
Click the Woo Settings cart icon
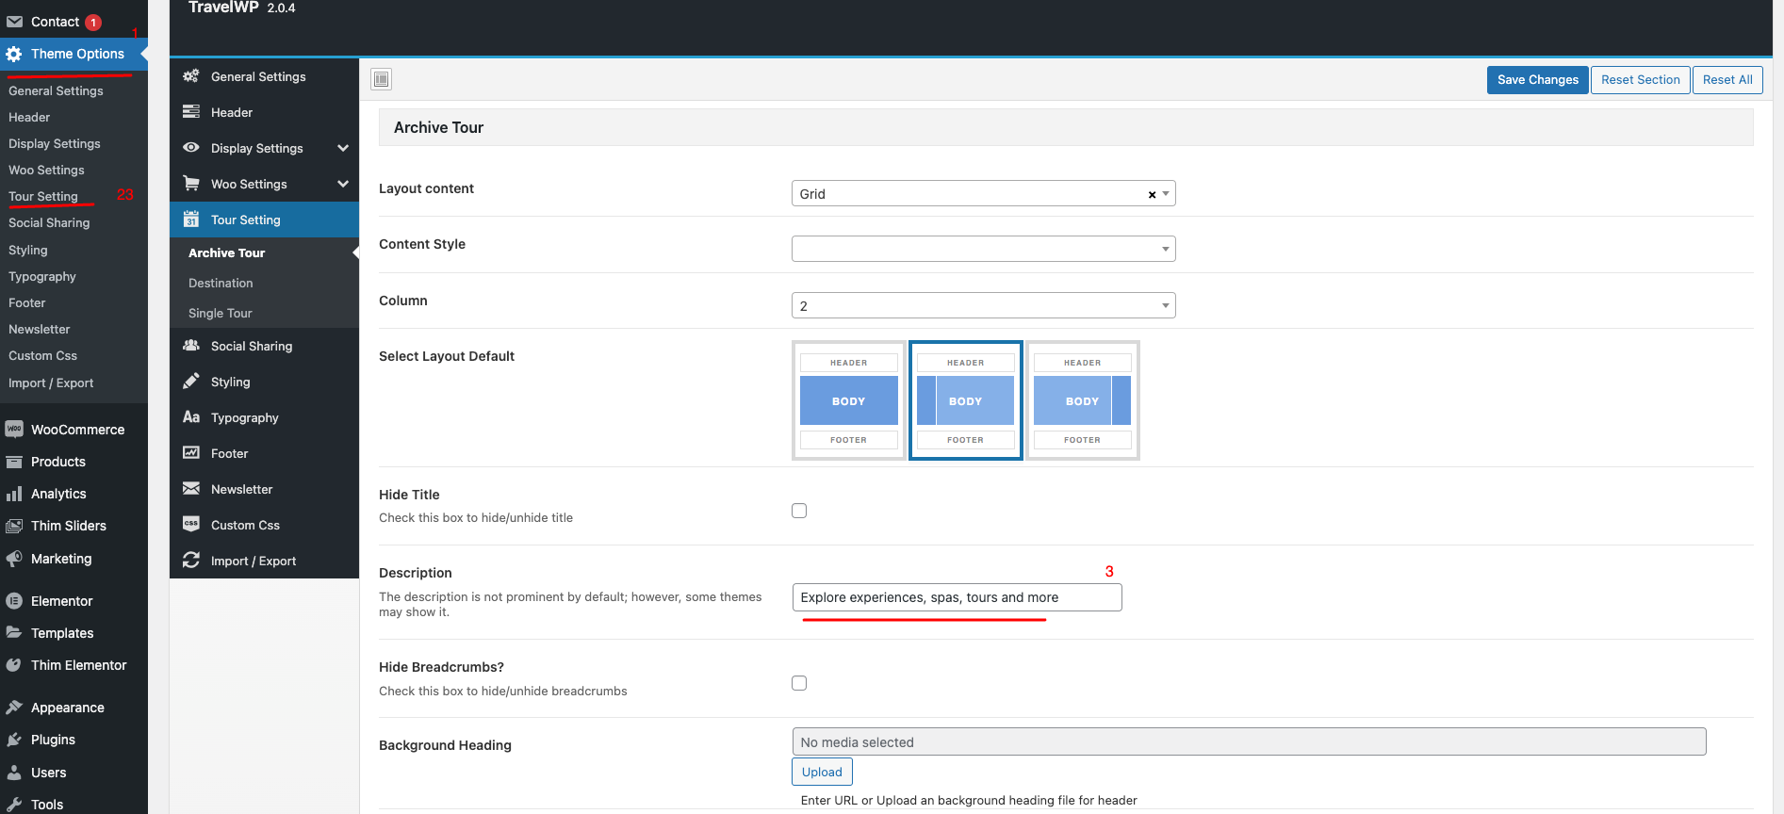pyautogui.click(x=191, y=184)
